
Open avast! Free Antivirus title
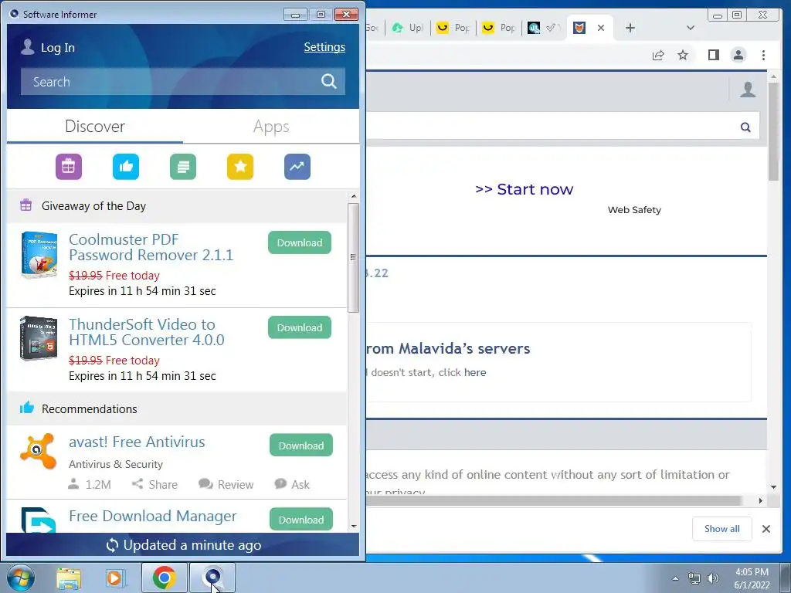[137, 442]
